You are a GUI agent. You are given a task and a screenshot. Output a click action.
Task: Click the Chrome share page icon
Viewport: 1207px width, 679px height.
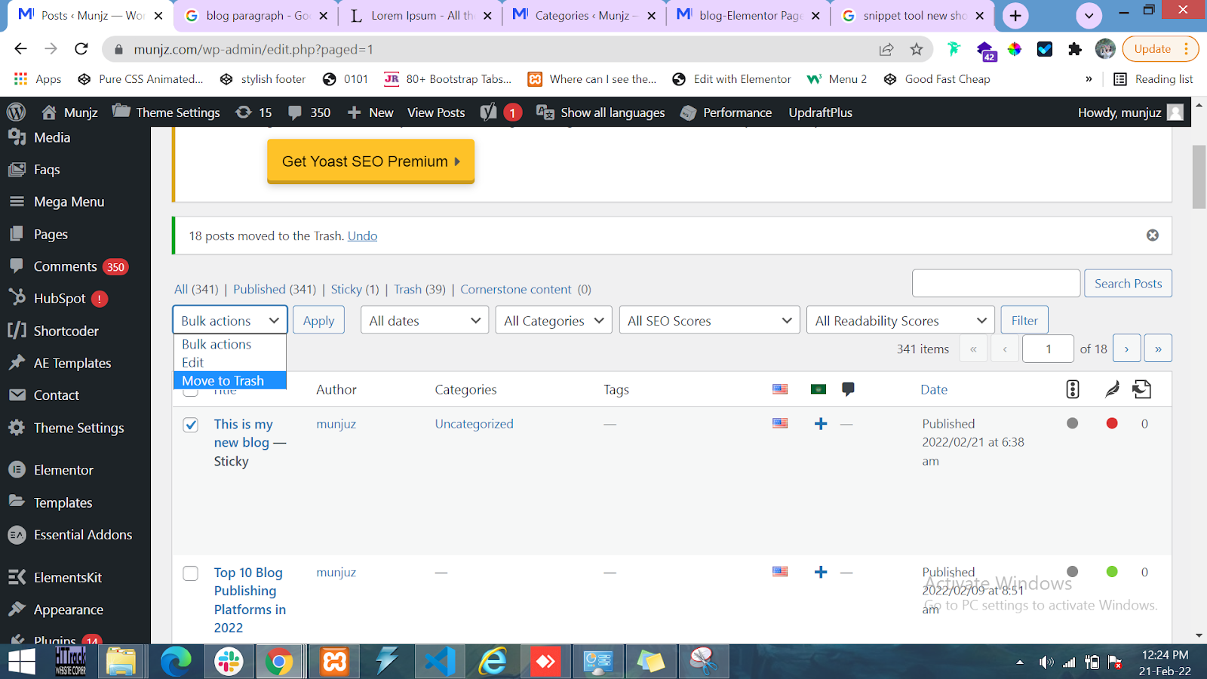point(886,49)
